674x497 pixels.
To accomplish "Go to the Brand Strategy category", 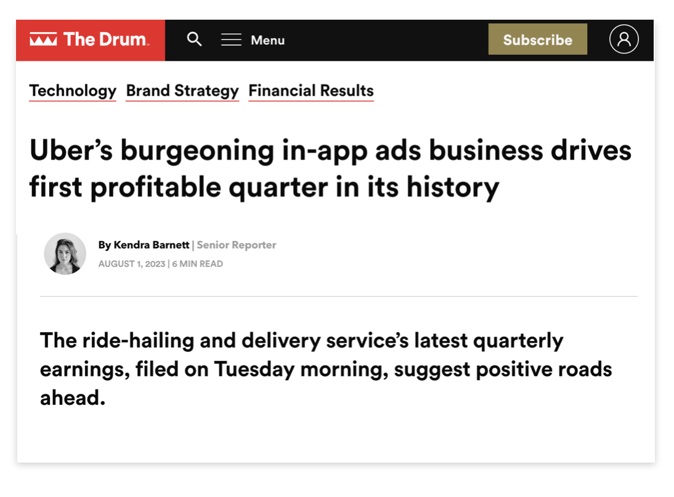I will click(182, 91).
